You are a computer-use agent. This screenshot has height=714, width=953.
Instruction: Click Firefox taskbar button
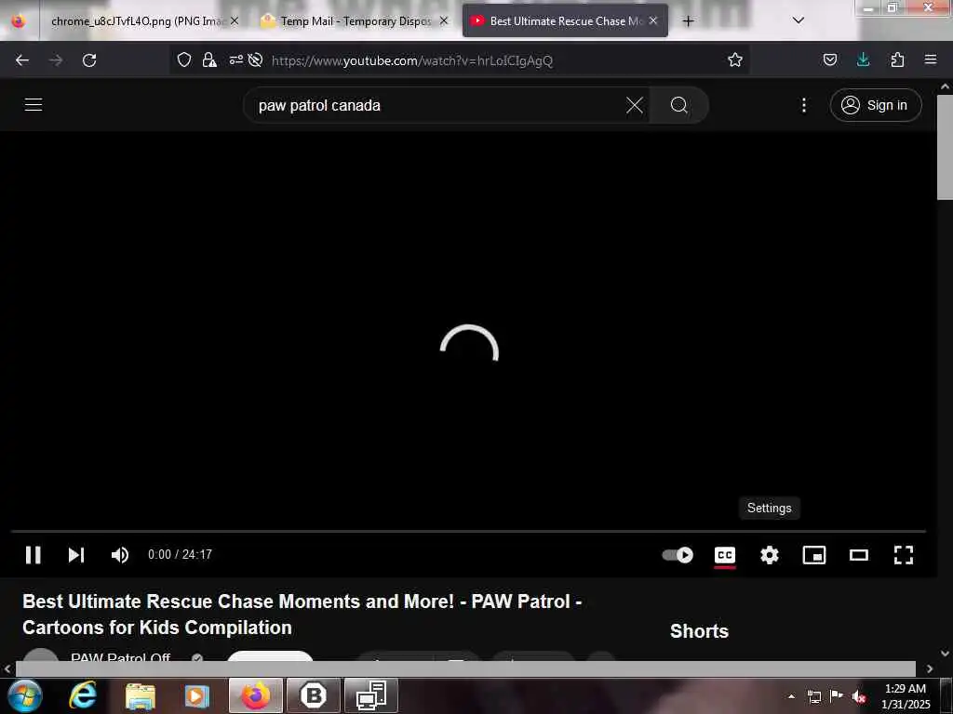coord(256,695)
